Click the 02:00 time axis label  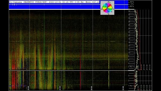(x=123, y=88)
